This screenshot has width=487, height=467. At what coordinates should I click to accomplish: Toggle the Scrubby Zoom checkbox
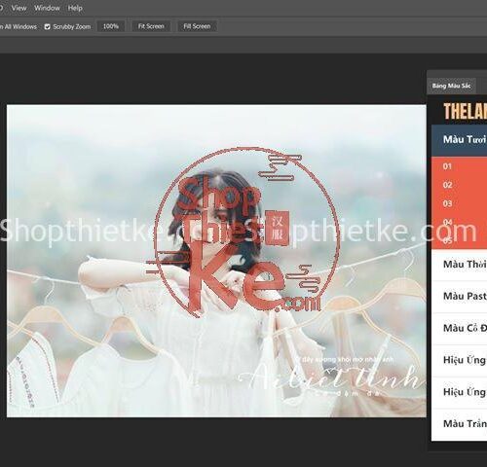click(48, 27)
